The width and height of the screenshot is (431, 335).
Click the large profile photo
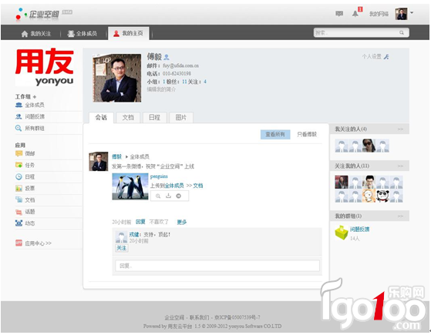[117, 78]
